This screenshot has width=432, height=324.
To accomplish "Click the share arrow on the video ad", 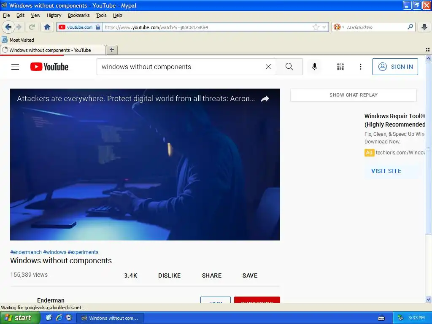I will tap(265, 99).
